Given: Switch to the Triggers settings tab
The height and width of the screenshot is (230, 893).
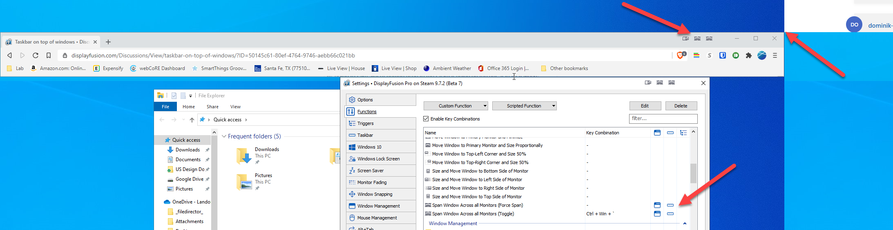Looking at the screenshot, I should pyautogui.click(x=365, y=123).
